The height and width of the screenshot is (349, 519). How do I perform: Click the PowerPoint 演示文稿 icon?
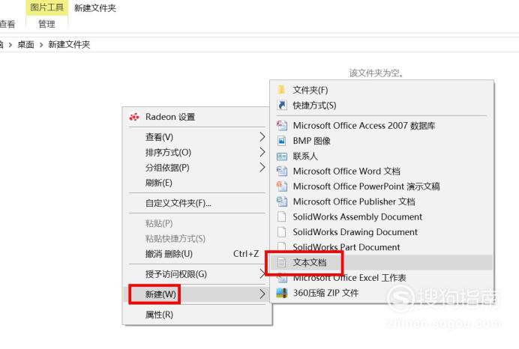[x=282, y=186]
